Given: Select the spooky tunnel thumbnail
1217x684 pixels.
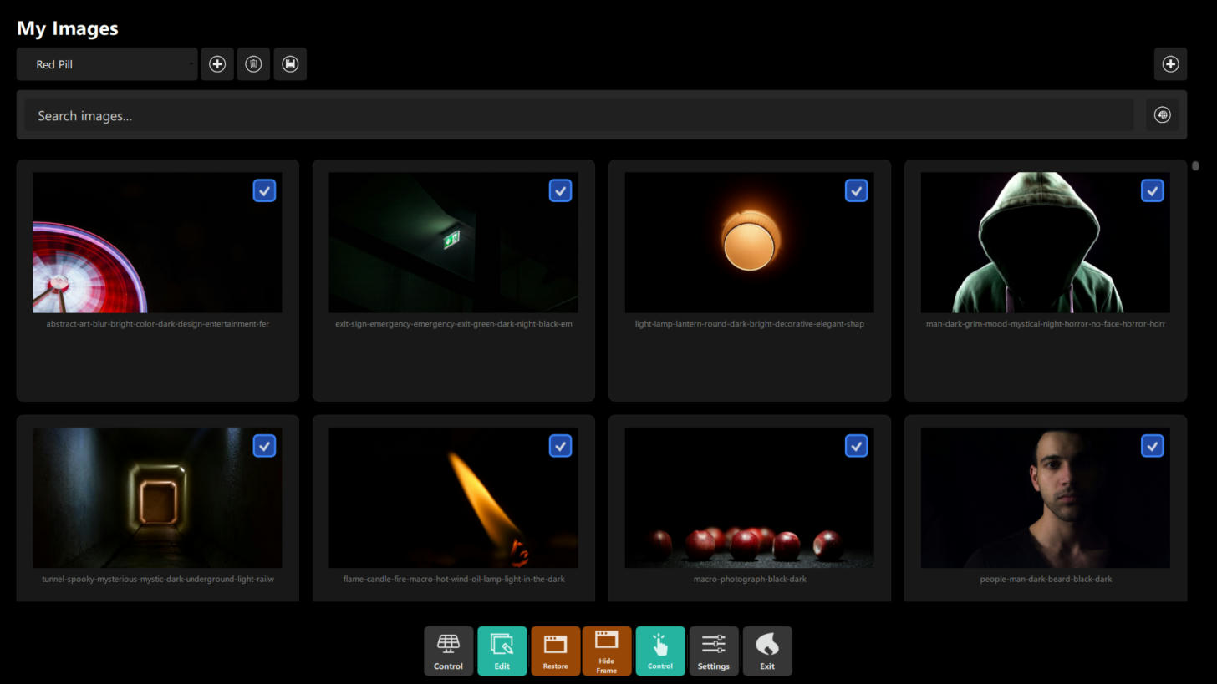Looking at the screenshot, I should (157, 498).
